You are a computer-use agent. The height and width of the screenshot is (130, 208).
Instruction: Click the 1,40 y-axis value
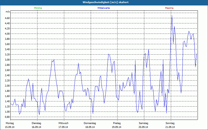point(8,101)
